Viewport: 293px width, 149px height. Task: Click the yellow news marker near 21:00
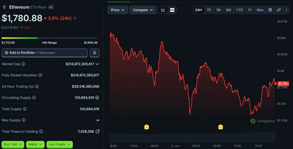click(x=146, y=127)
